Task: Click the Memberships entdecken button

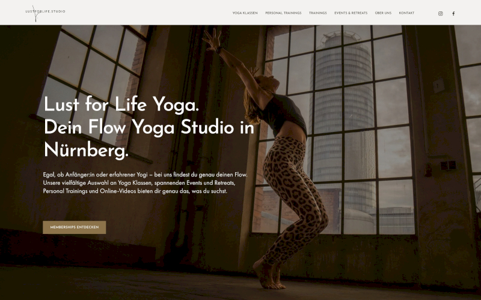Action: [74, 227]
